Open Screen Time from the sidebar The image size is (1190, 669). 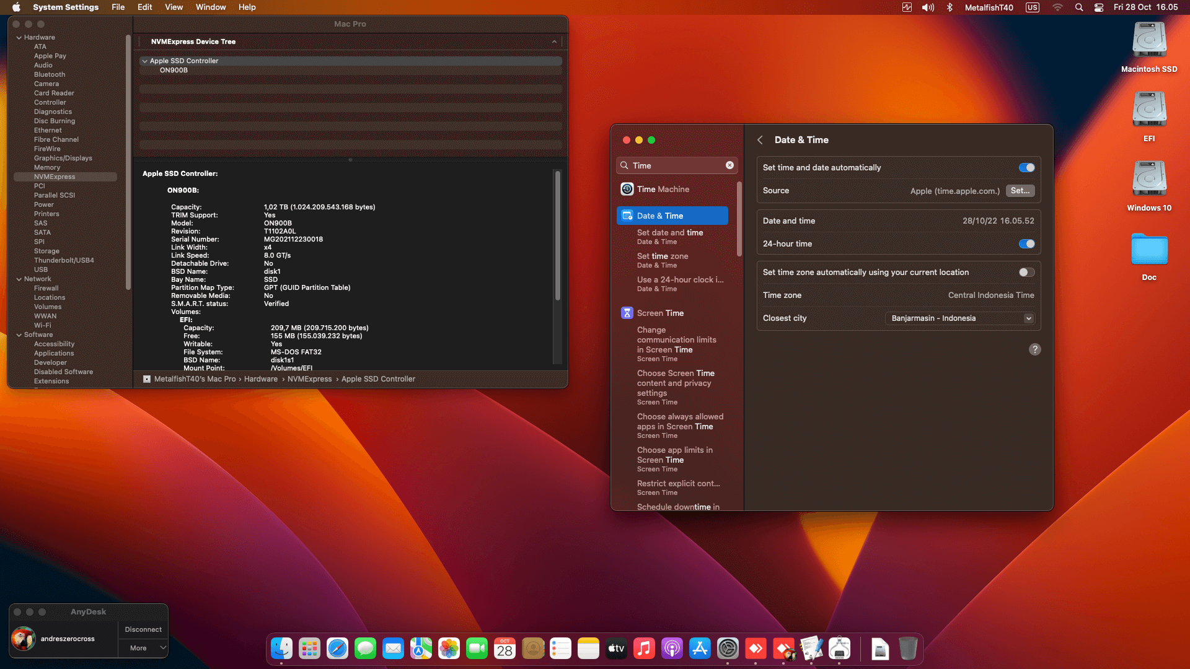pos(660,313)
